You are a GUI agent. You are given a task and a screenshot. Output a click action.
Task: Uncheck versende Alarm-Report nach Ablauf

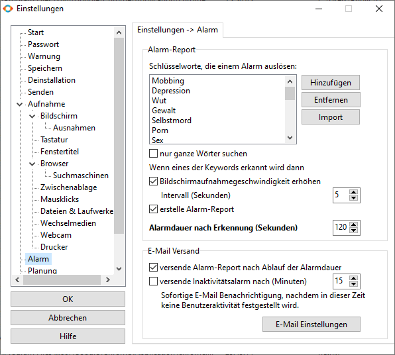[153, 267]
